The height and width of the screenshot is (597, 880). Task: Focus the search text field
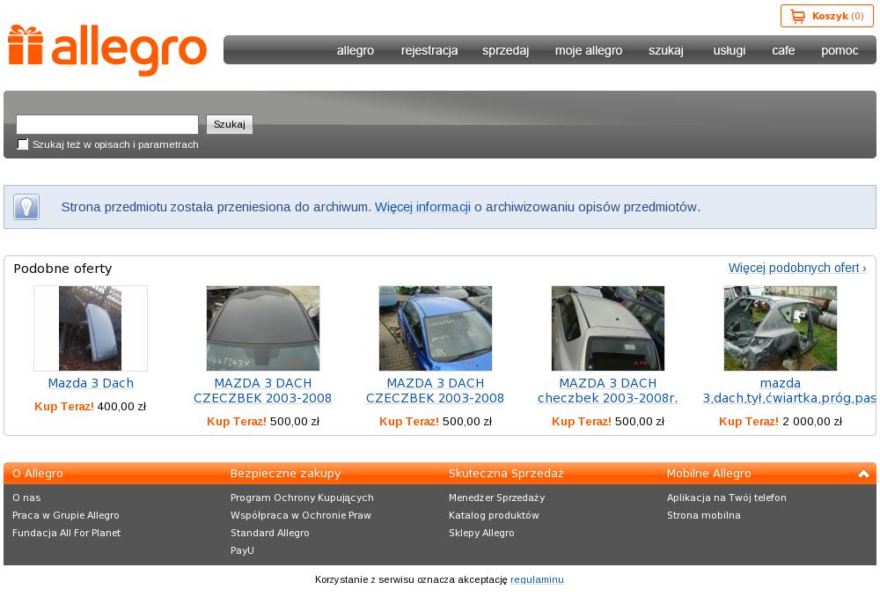[107, 124]
